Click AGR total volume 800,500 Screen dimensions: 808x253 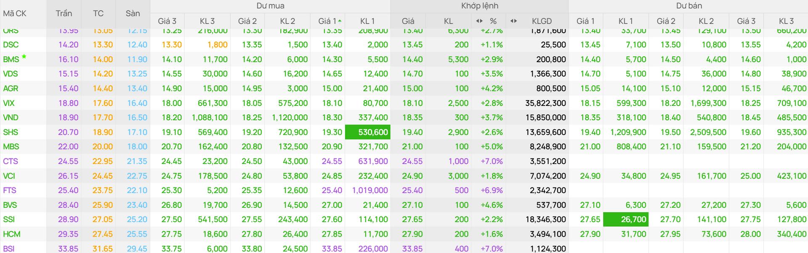[551, 89]
